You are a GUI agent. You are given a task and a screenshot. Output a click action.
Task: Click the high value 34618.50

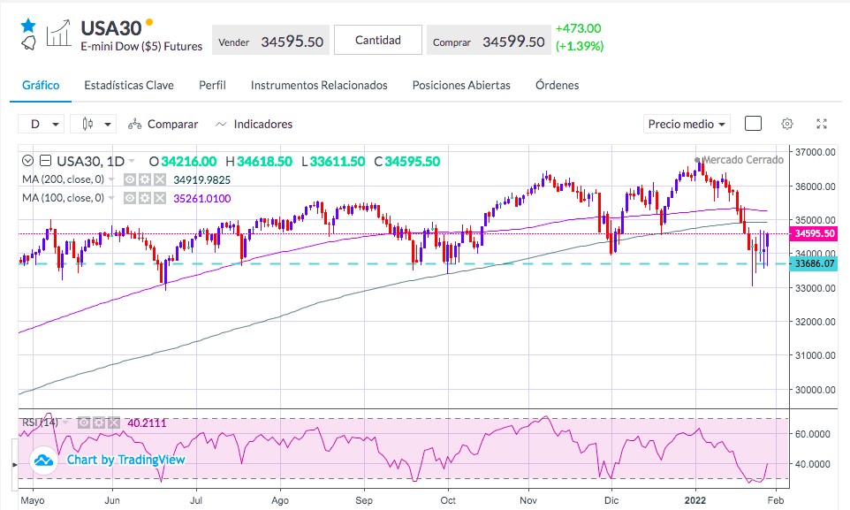(264, 162)
